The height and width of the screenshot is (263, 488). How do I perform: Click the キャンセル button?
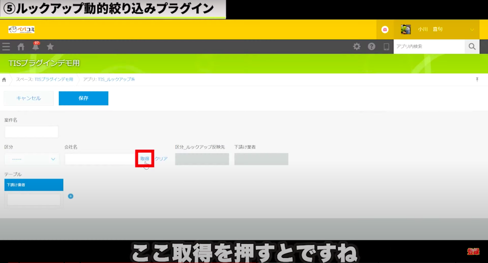coord(28,98)
